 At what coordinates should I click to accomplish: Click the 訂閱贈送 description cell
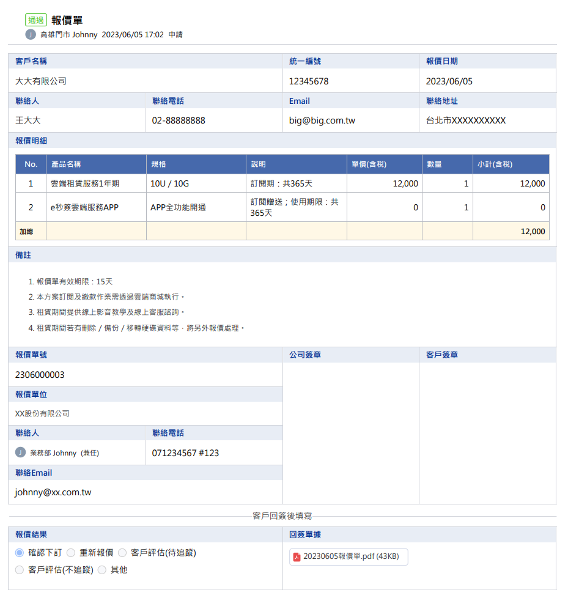click(x=297, y=207)
